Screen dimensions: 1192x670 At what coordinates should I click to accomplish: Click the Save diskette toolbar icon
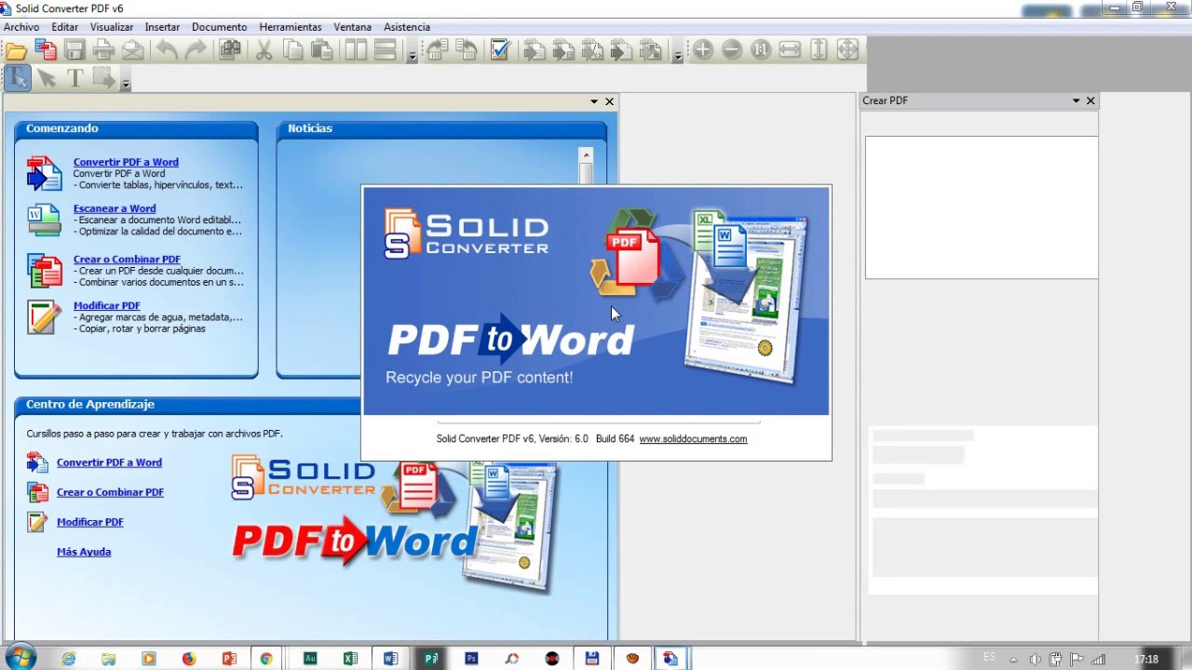[x=74, y=50]
